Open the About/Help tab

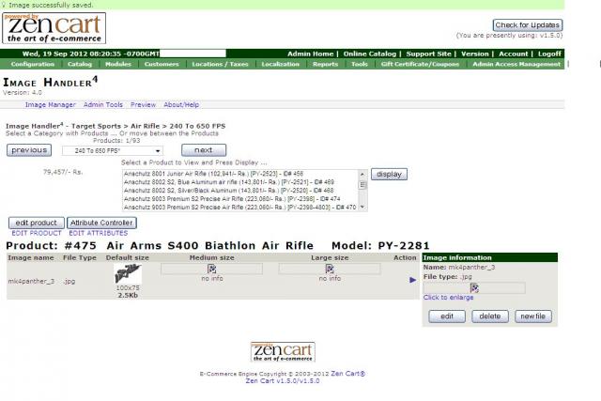click(181, 104)
